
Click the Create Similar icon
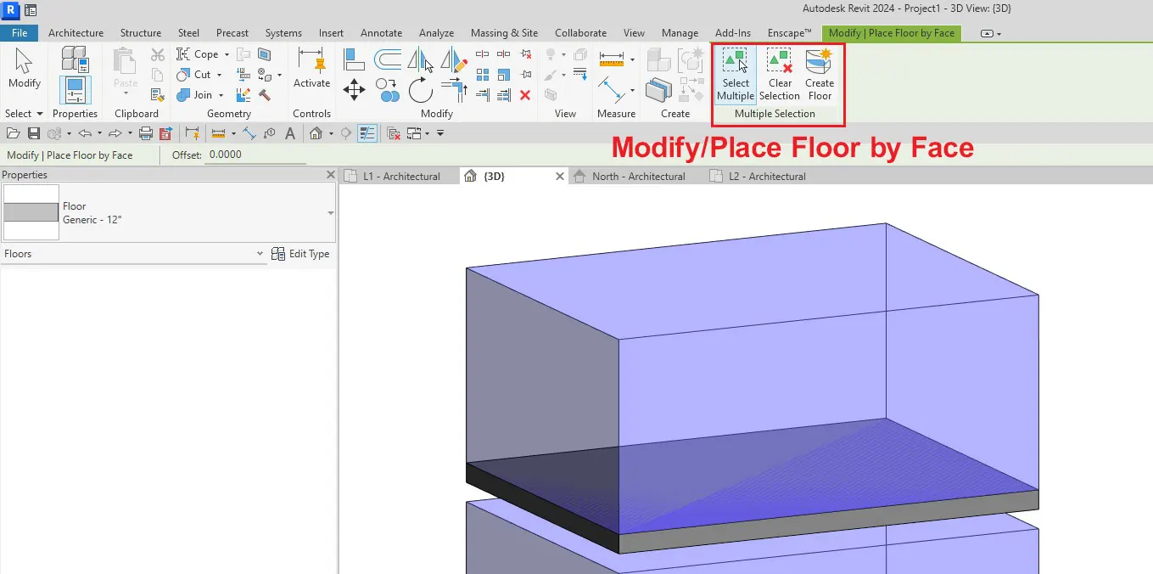click(658, 89)
